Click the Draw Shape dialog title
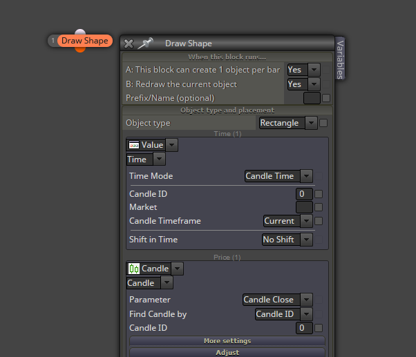Viewport: 416px width, 357px height. point(189,44)
